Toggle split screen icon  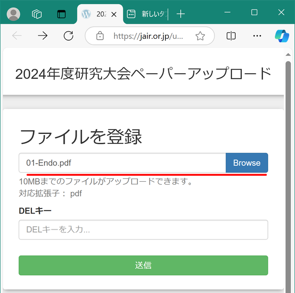231,36
